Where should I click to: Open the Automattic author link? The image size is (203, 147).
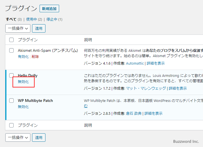coord(135,63)
